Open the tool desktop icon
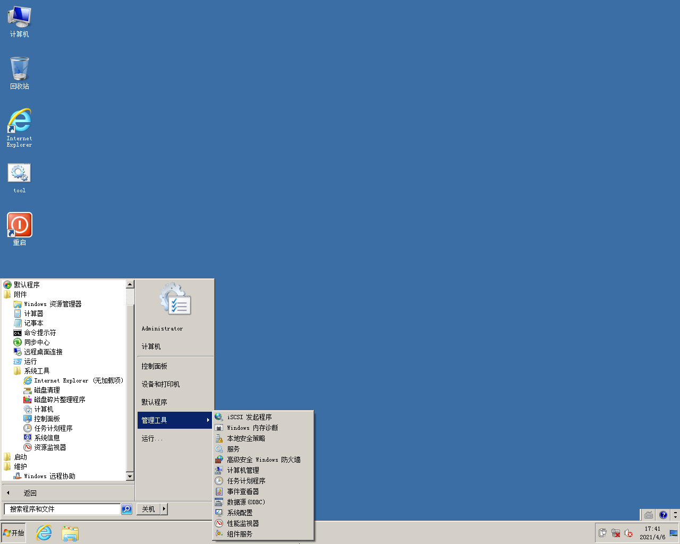This screenshot has width=680, height=544. 20,174
